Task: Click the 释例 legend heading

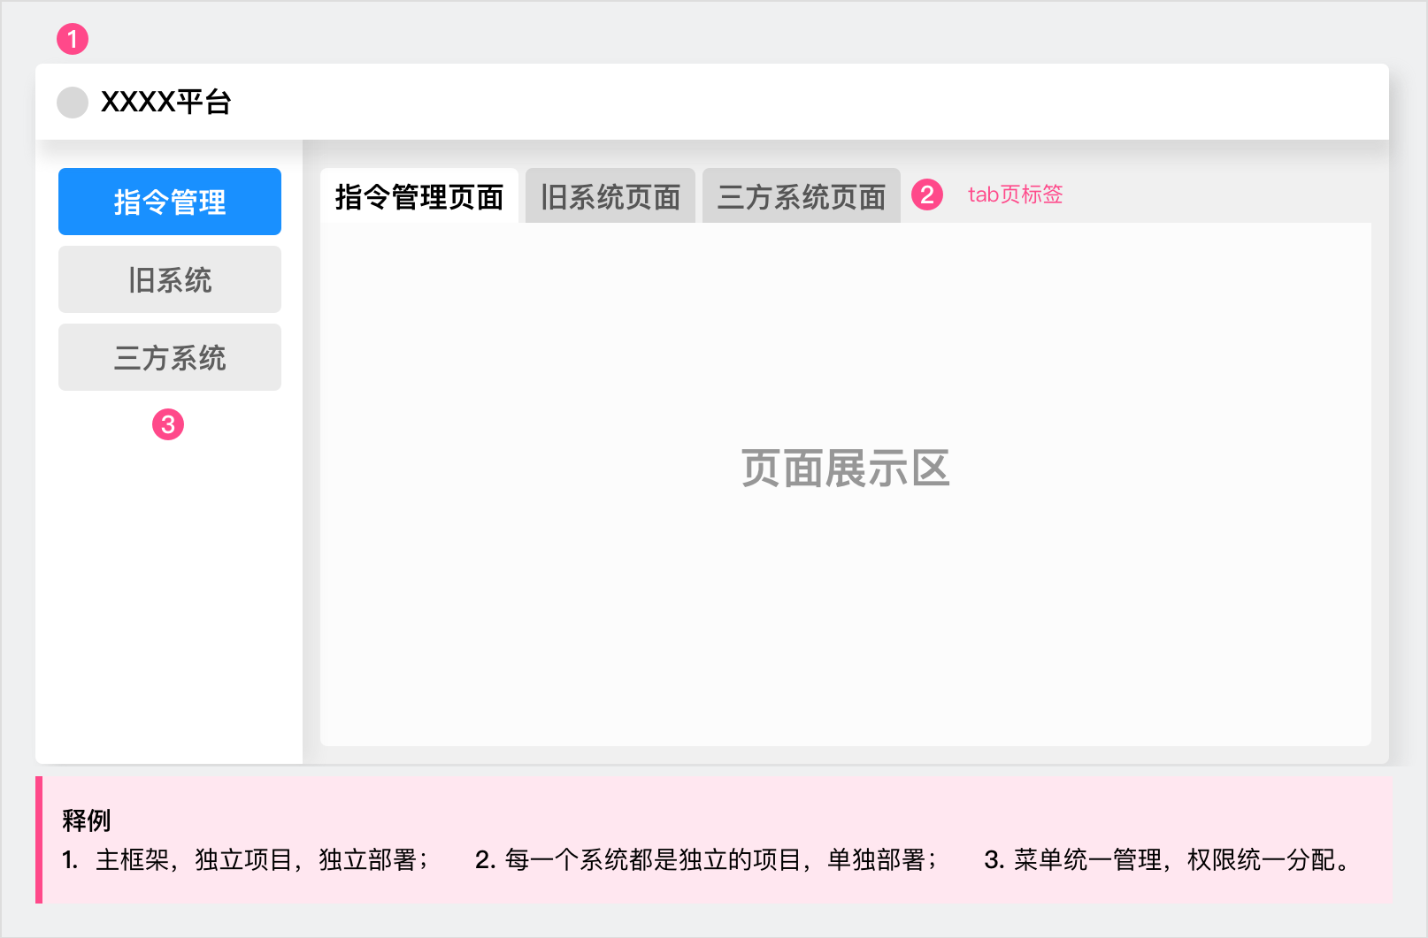Action: (x=84, y=821)
